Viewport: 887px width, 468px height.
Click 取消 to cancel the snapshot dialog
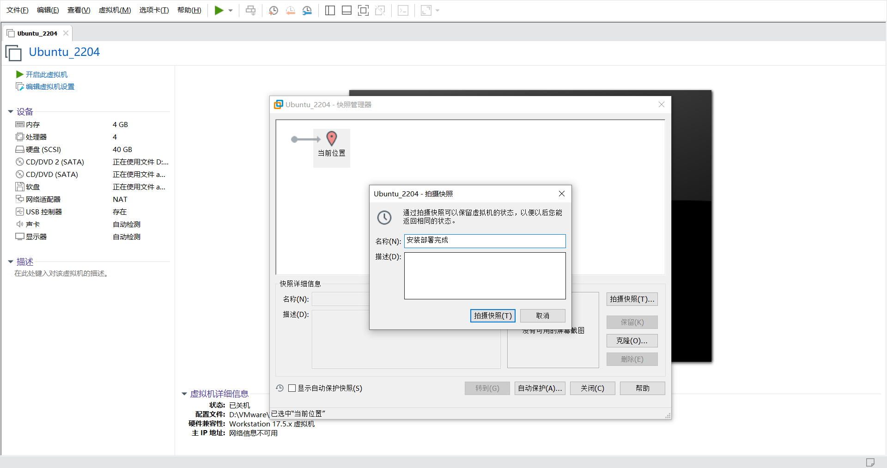click(543, 316)
